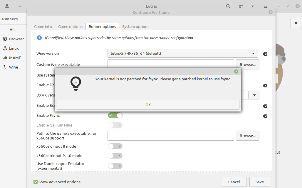
Task: Click the 'Your kernel is not patched' message
Action: click(163, 79)
